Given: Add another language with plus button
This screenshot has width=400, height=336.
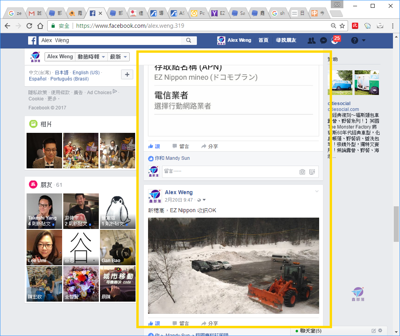Looking at the screenshot, I should click(127, 75).
